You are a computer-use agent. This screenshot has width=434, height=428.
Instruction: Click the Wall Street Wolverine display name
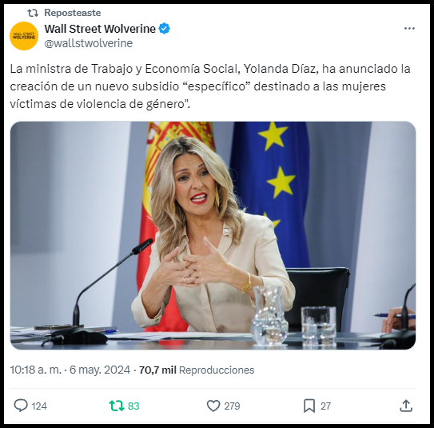(x=100, y=29)
